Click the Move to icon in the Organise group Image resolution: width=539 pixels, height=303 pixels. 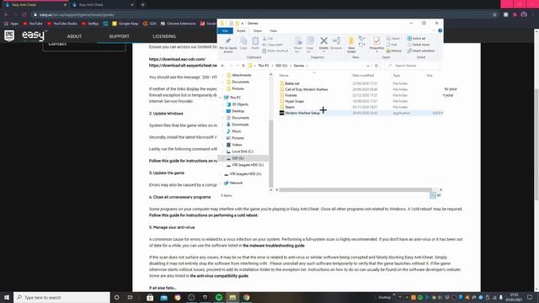[x=298, y=45]
